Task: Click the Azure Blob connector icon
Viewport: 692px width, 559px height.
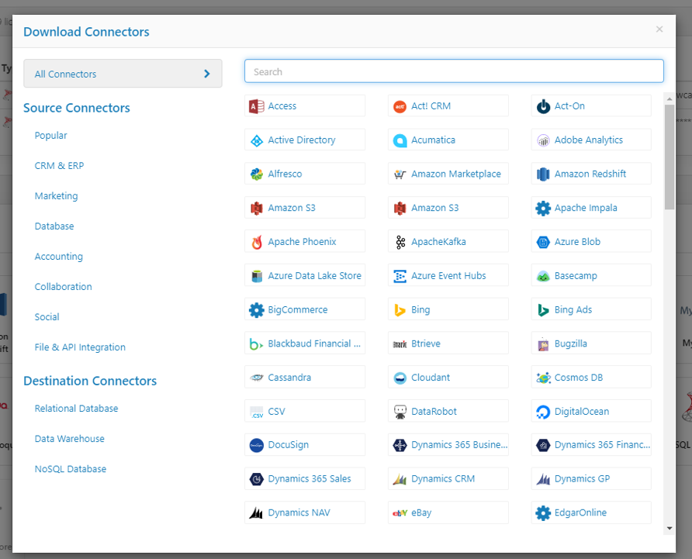Action: pyautogui.click(x=543, y=242)
